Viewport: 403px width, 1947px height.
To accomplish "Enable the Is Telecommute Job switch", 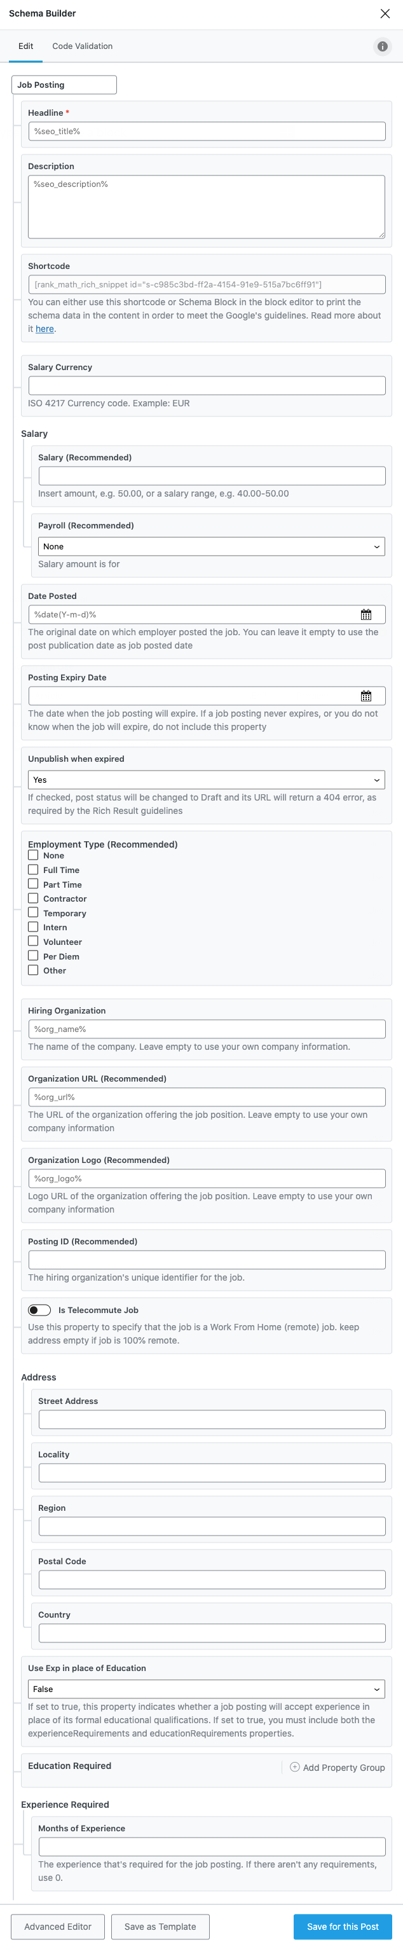I will click(x=39, y=1310).
